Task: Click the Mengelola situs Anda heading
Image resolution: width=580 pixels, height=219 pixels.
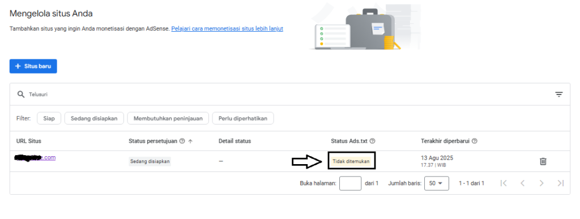Action: click(51, 14)
